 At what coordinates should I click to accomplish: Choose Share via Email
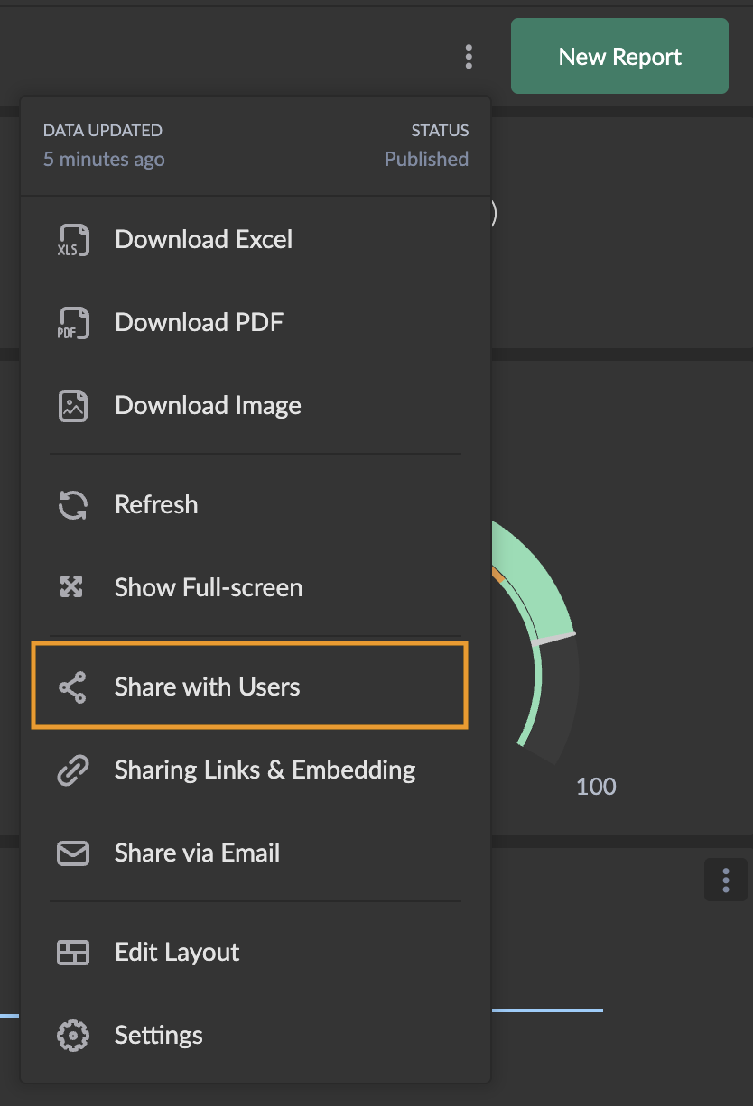coord(197,853)
